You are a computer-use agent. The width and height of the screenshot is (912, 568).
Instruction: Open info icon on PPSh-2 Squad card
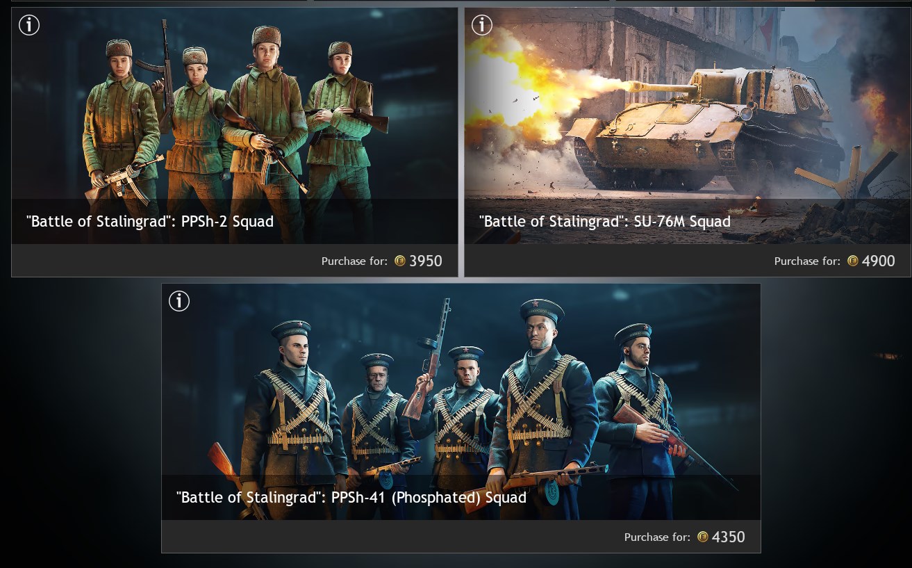29,25
